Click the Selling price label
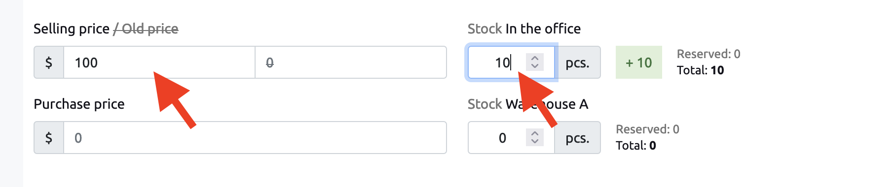 coord(72,29)
